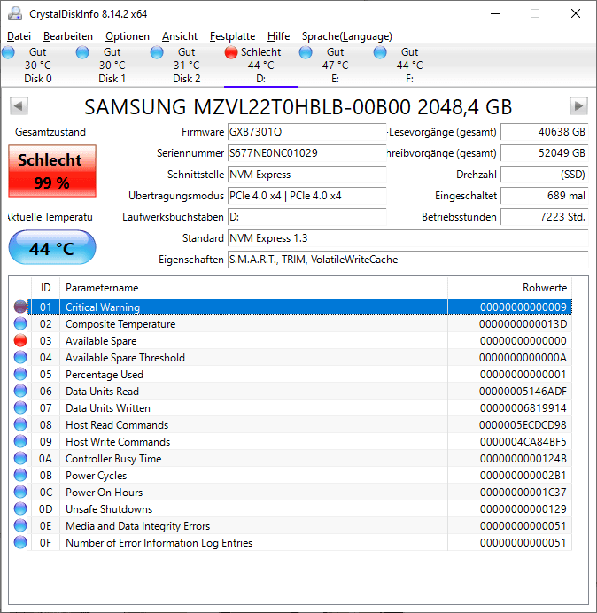Click the Schnittstelle field NVM Express
Image resolution: width=597 pixels, height=613 pixels.
click(x=306, y=175)
